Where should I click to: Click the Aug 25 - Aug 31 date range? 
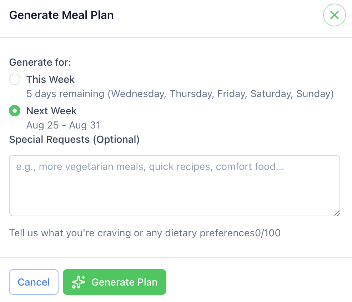click(63, 125)
